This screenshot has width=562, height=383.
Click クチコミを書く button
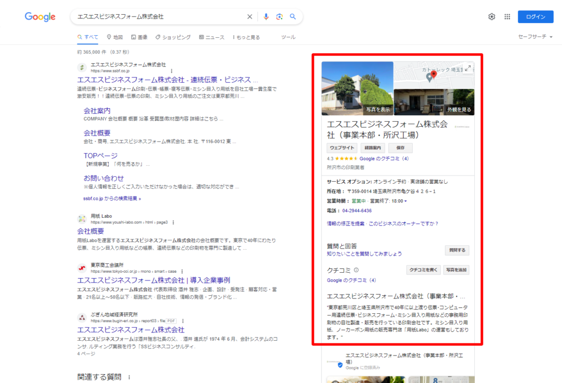point(423,270)
